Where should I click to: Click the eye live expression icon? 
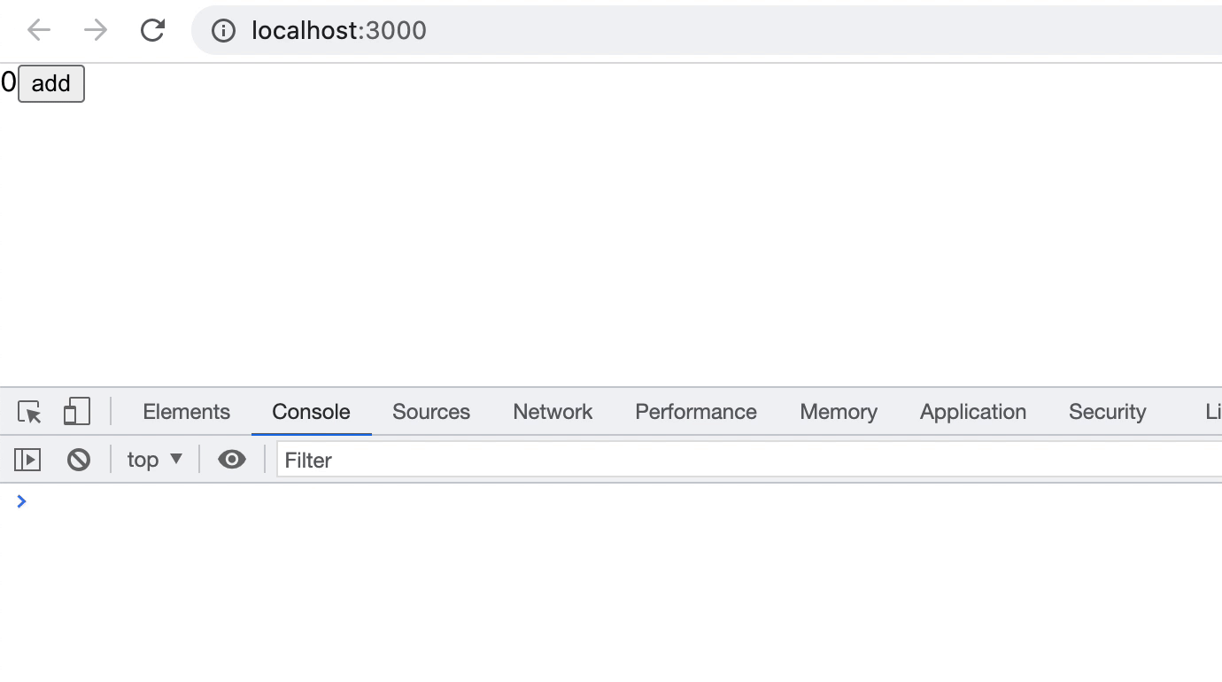[232, 459]
